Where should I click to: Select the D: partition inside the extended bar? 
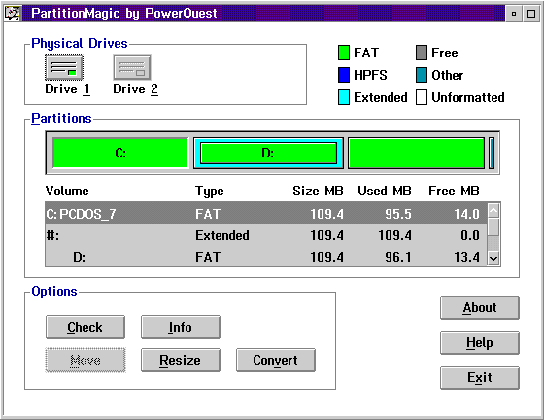click(268, 153)
